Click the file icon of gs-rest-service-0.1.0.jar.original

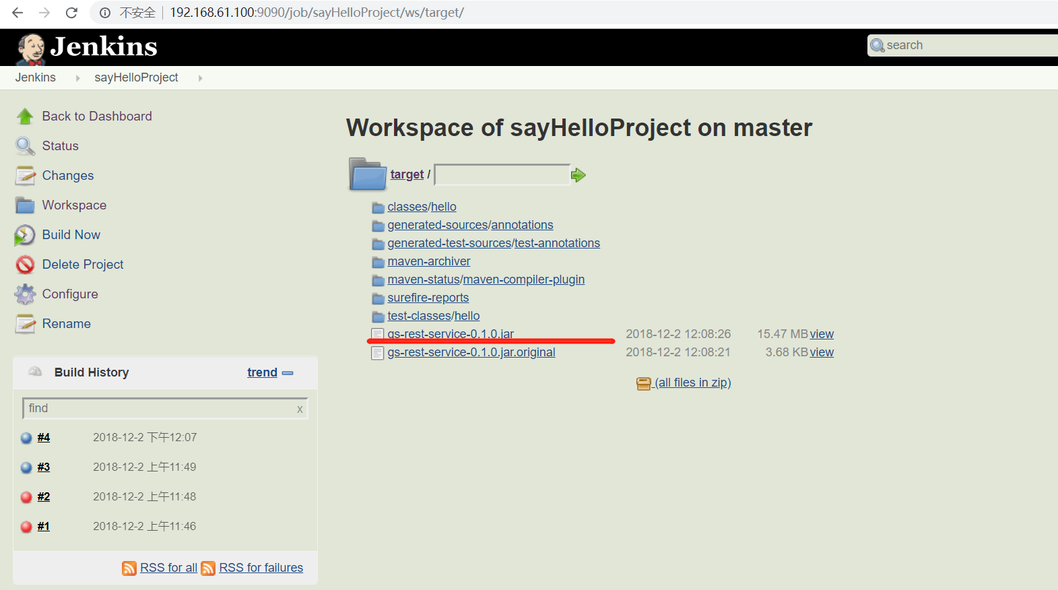[378, 353]
